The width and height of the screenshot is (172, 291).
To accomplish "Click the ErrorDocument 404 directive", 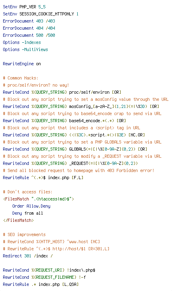I will click(29, 28).
